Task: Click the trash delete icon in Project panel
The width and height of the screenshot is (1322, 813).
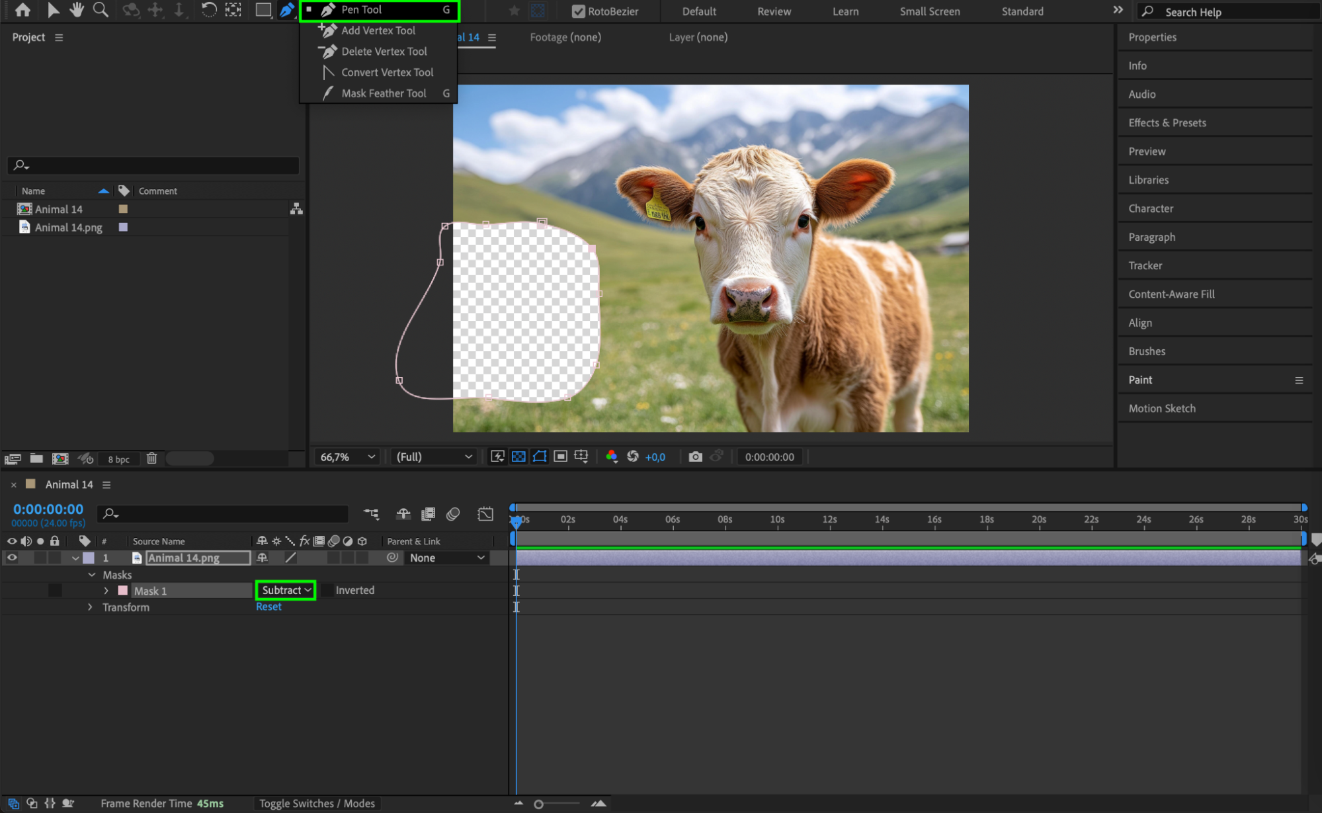Action: click(151, 458)
